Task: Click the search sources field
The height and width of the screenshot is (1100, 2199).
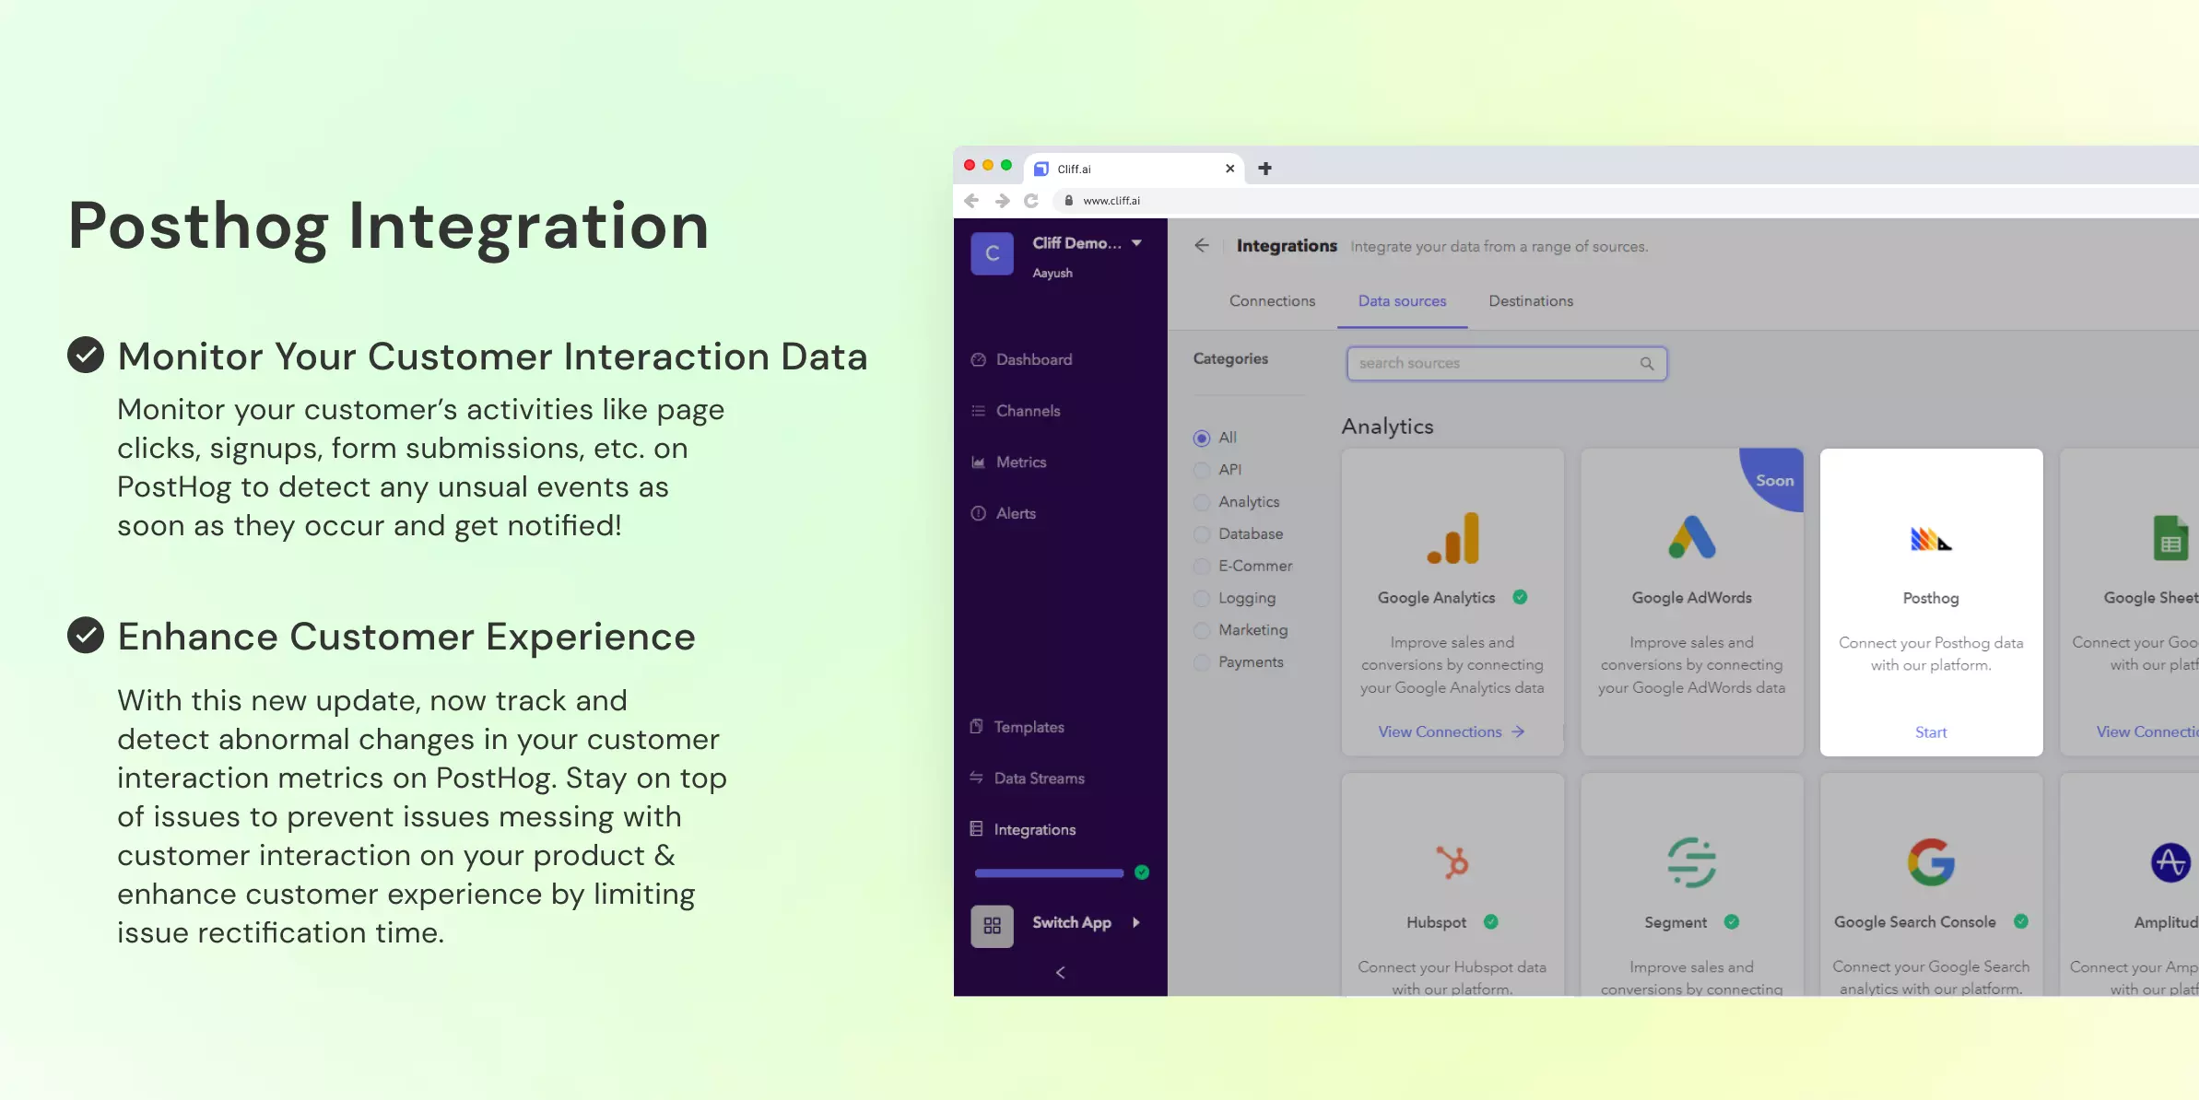Action: pos(1507,364)
